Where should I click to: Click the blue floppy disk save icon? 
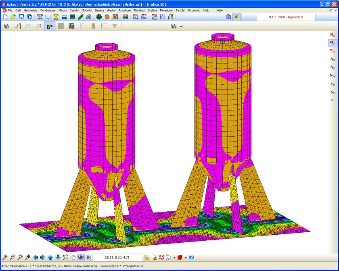pos(21,17)
